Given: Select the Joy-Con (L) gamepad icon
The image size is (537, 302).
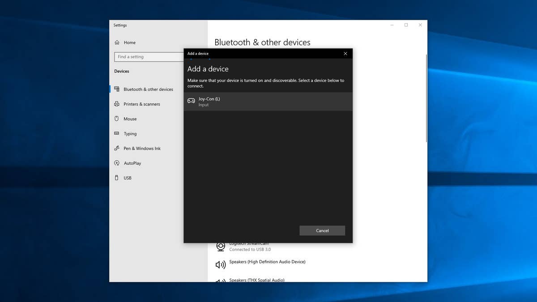Looking at the screenshot, I should [191, 101].
